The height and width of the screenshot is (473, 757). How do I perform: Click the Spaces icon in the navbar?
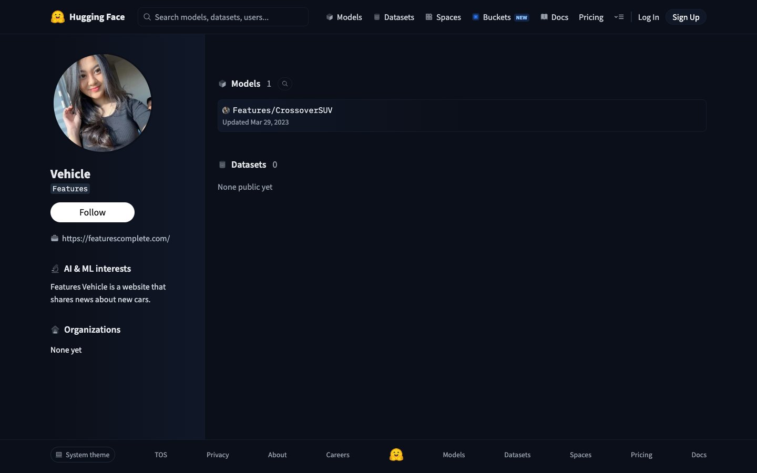pos(428,17)
